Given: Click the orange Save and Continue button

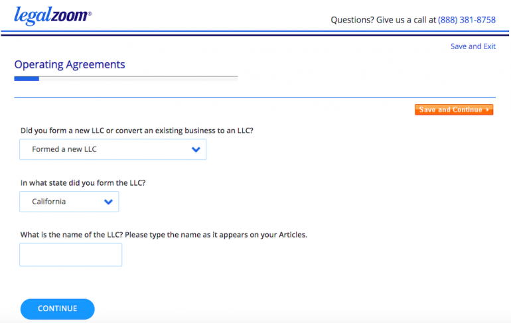Looking at the screenshot, I should click(453, 110).
